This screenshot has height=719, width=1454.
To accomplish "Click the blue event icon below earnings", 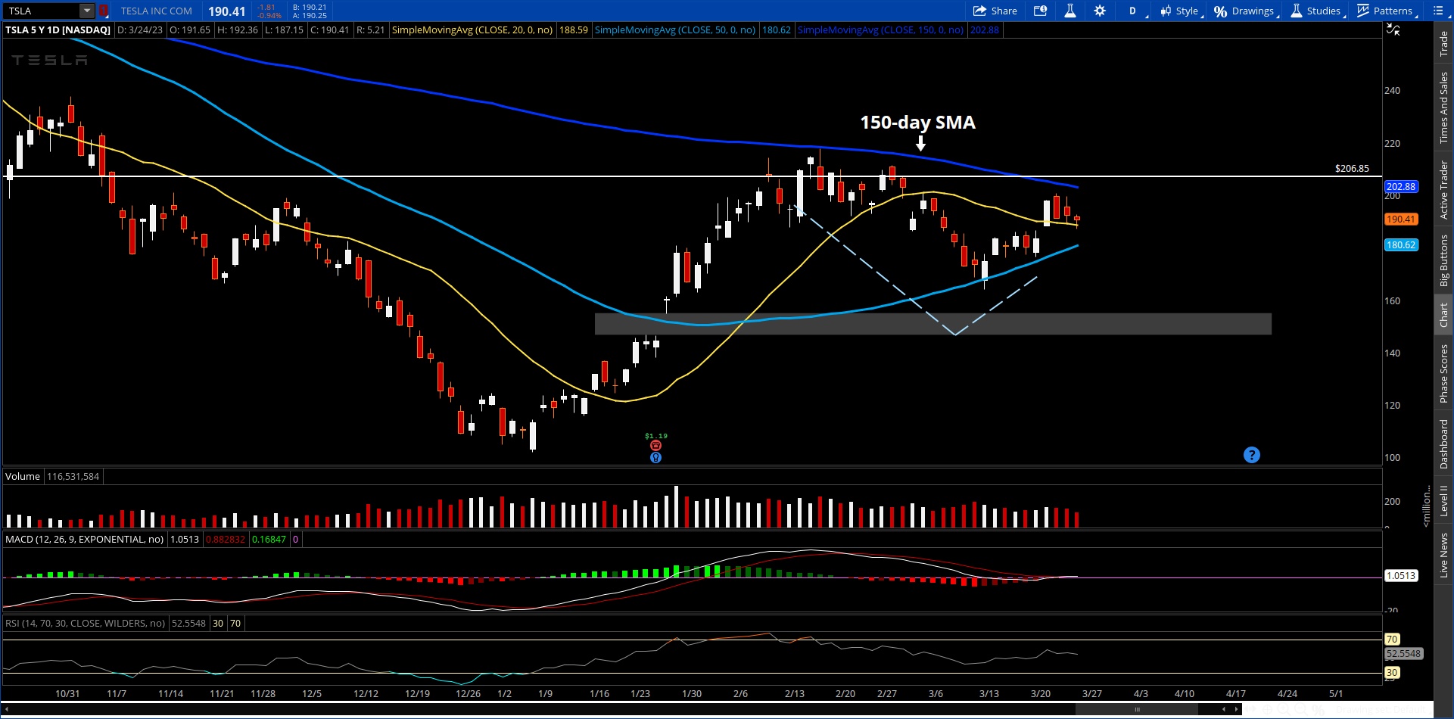I will coord(656,457).
